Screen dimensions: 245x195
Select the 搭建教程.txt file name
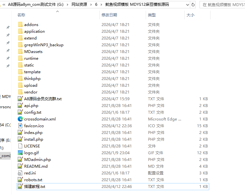click(x=35, y=187)
